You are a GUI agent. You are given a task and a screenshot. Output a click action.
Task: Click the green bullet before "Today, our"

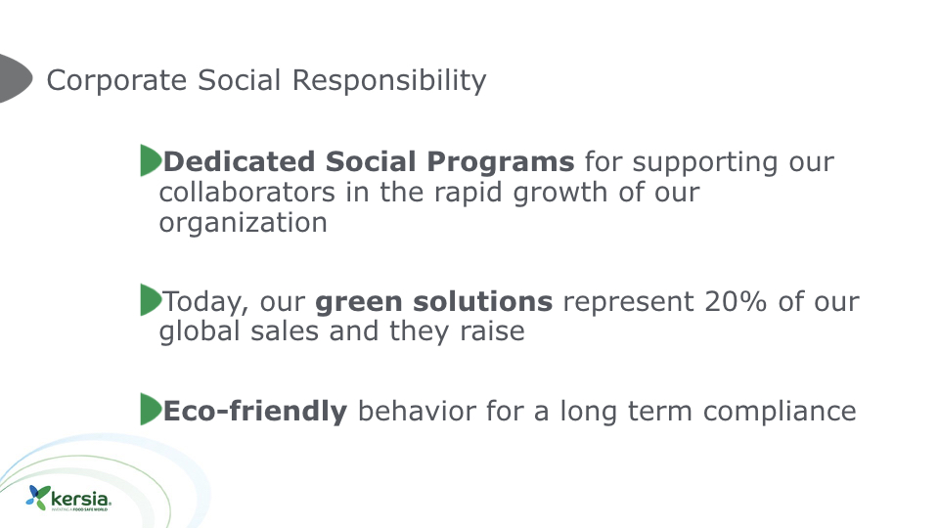click(x=150, y=300)
